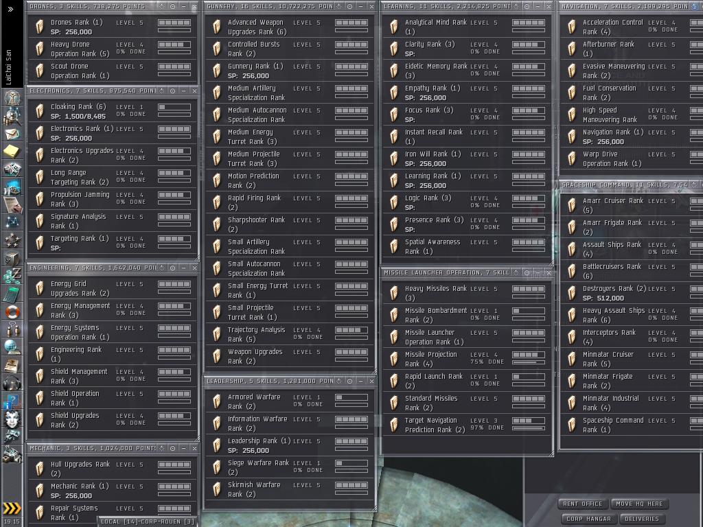Select Heavy Drone Operation Rank (5) skill
The image size is (703, 527).
click(112, 49)
